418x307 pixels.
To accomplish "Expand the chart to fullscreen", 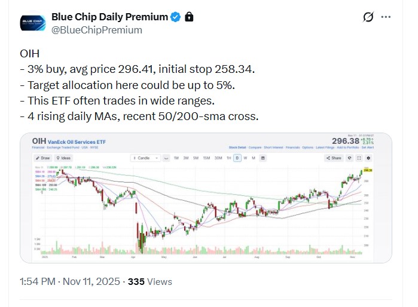I will [x=359, y=158].
